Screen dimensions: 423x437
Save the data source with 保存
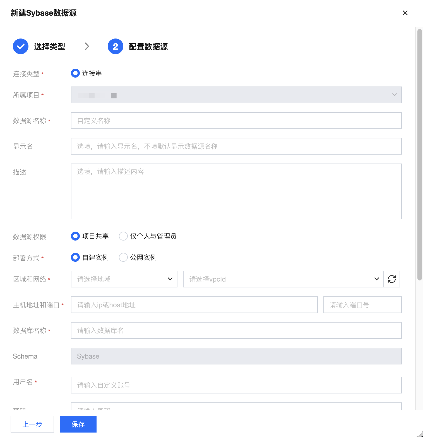point(78,424)
